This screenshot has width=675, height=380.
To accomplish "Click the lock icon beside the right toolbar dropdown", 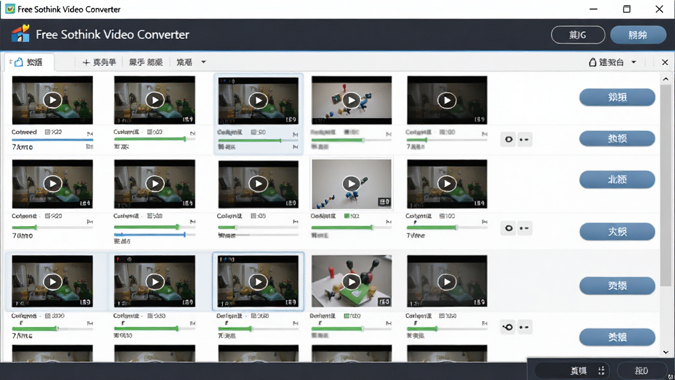I will [593, 62].
